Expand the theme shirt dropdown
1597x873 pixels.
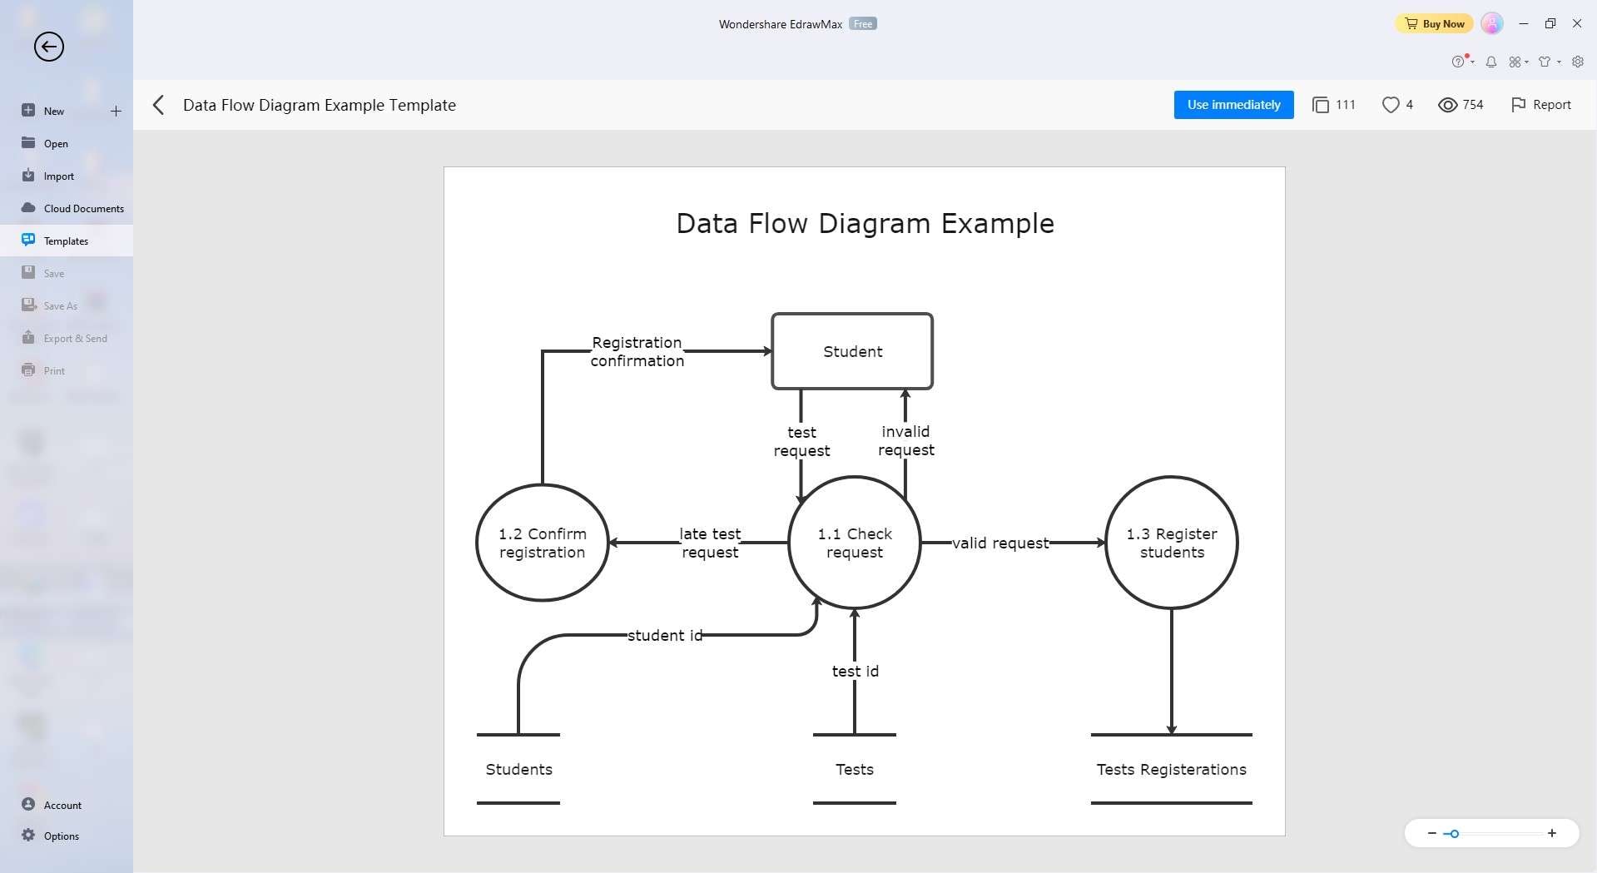1548,62
